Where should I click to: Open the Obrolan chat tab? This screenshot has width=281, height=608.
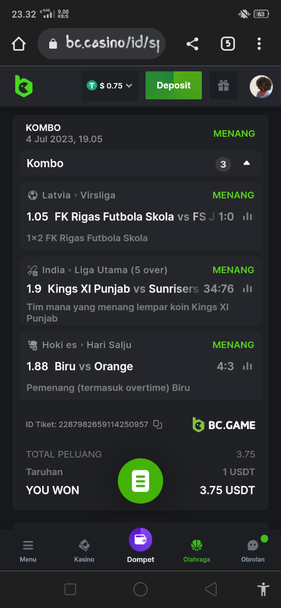(253, 551)
